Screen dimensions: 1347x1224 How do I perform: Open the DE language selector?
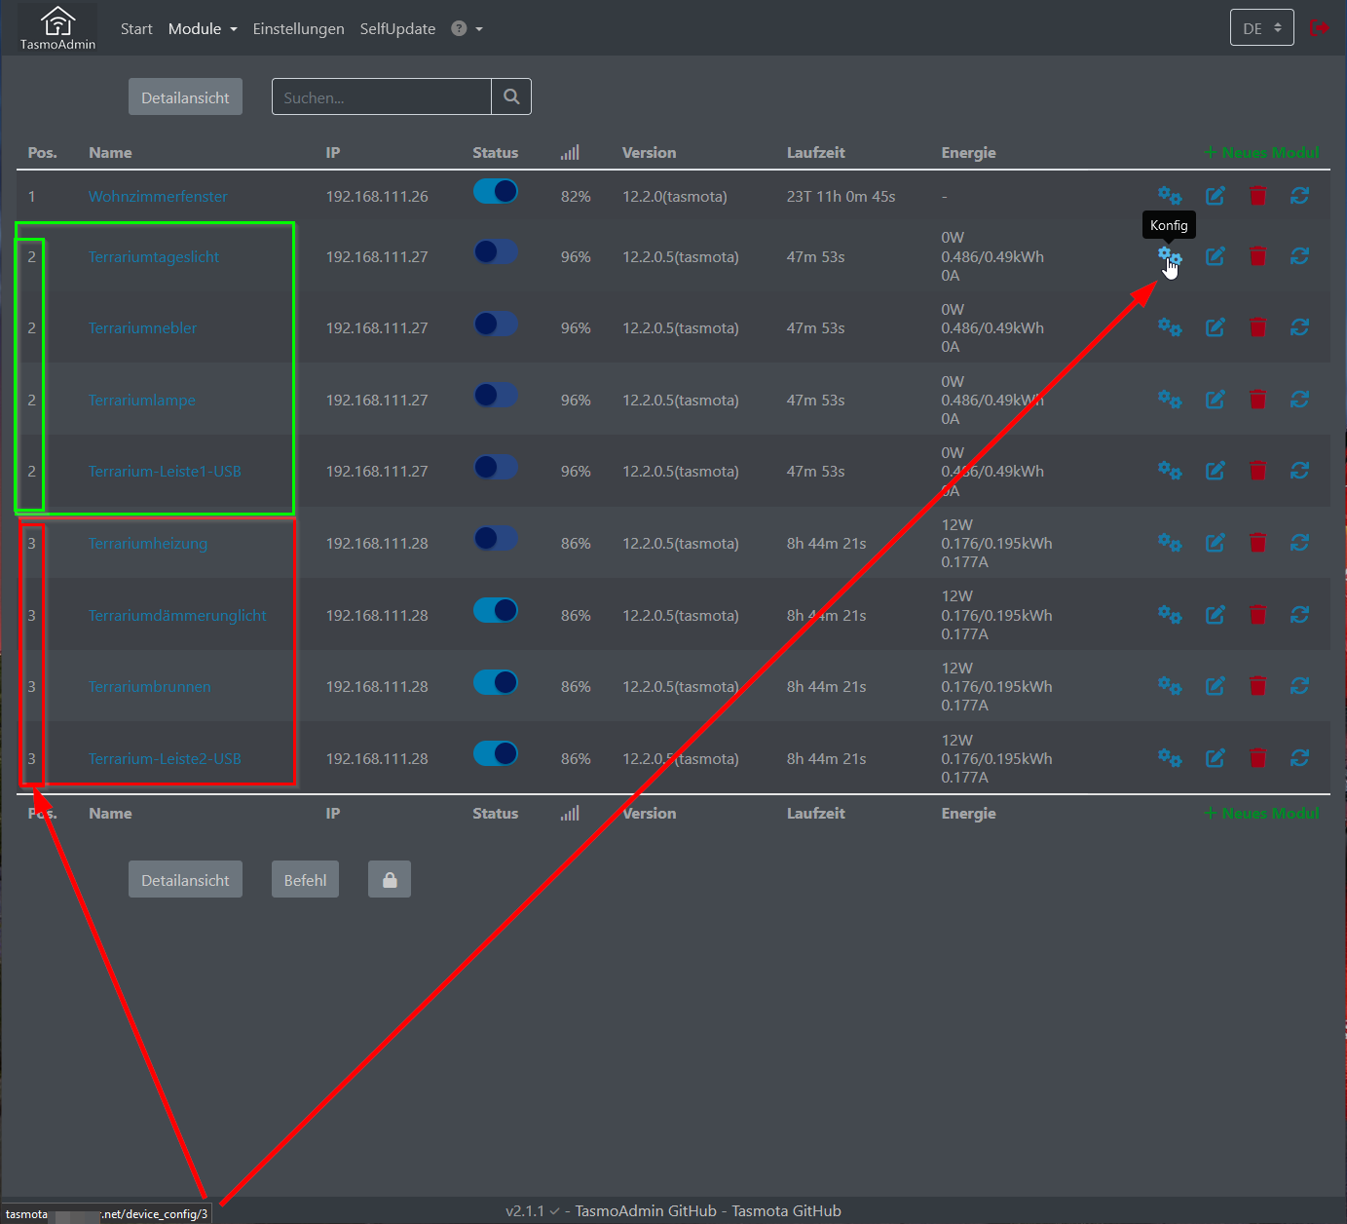tap(1261, 27)
